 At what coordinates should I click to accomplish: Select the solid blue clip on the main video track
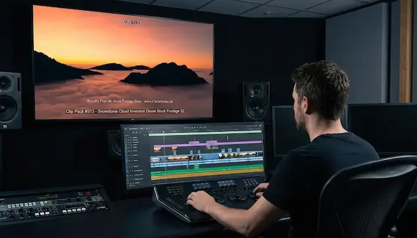pyautogui.click(x=211, y=157)
